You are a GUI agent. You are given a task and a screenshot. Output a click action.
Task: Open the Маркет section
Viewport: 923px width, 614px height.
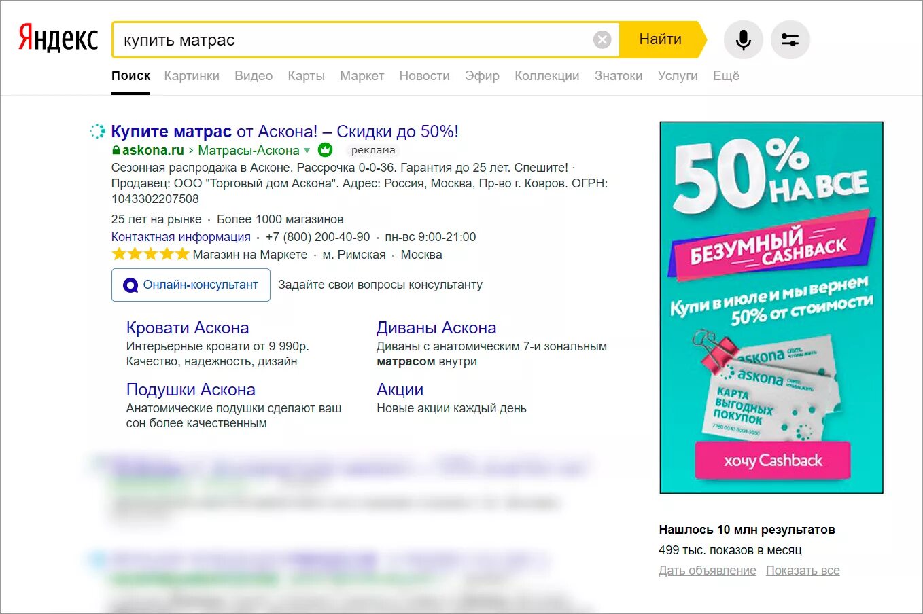pyautogui.click(x=362, y=75)
